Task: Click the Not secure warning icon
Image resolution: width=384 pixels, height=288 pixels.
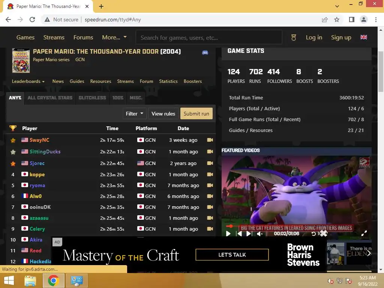Action: (x=47, y=19)
